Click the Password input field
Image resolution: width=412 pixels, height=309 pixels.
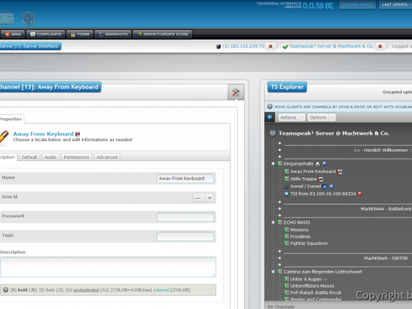[x=185, y=217]
